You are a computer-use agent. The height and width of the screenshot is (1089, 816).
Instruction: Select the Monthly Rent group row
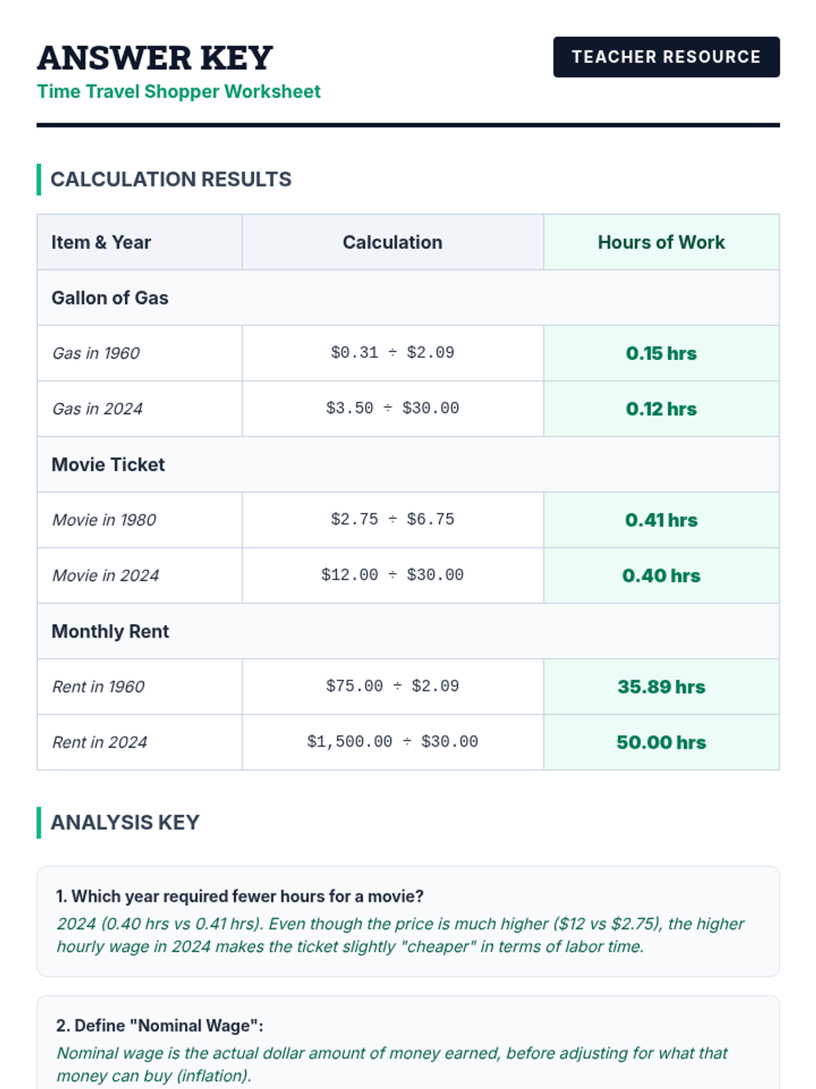(x=408, y=632)
